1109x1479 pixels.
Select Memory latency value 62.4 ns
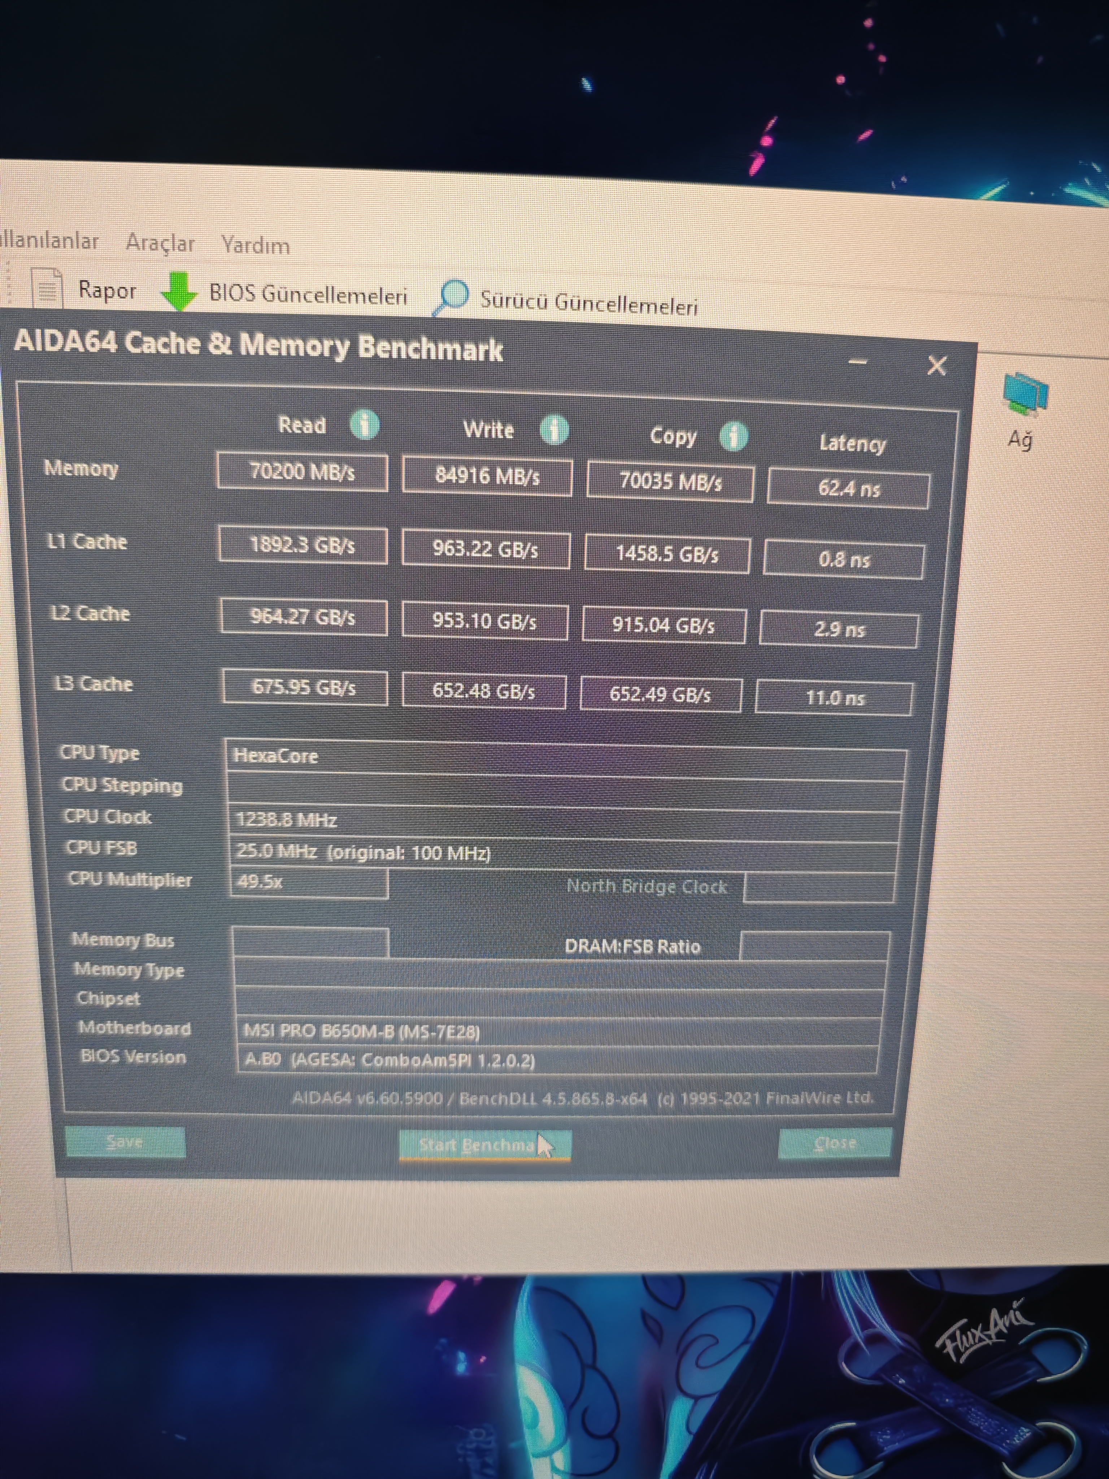[x=848, y=489]
